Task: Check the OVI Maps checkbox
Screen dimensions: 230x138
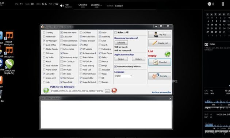Action: 81,32
